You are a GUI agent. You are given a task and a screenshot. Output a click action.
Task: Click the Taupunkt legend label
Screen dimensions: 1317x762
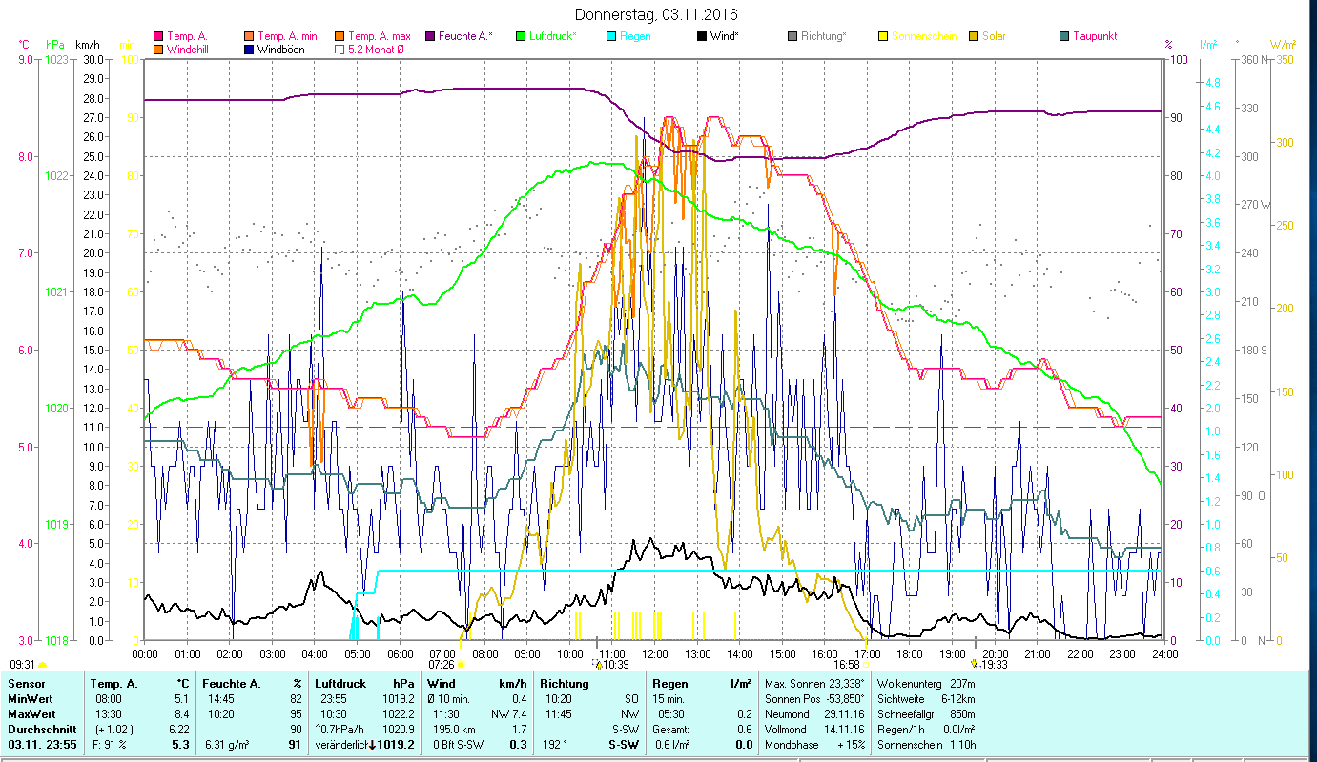coord(1094,37)
